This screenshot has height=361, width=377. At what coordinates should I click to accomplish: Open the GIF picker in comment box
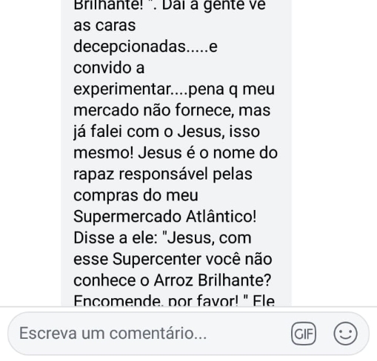point(304,334)
